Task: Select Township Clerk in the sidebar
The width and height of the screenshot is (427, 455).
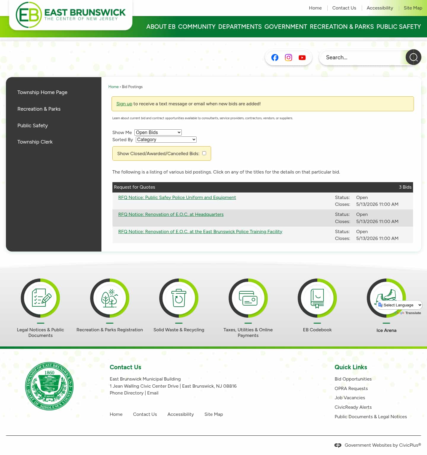Action: (x=35, y=142)
